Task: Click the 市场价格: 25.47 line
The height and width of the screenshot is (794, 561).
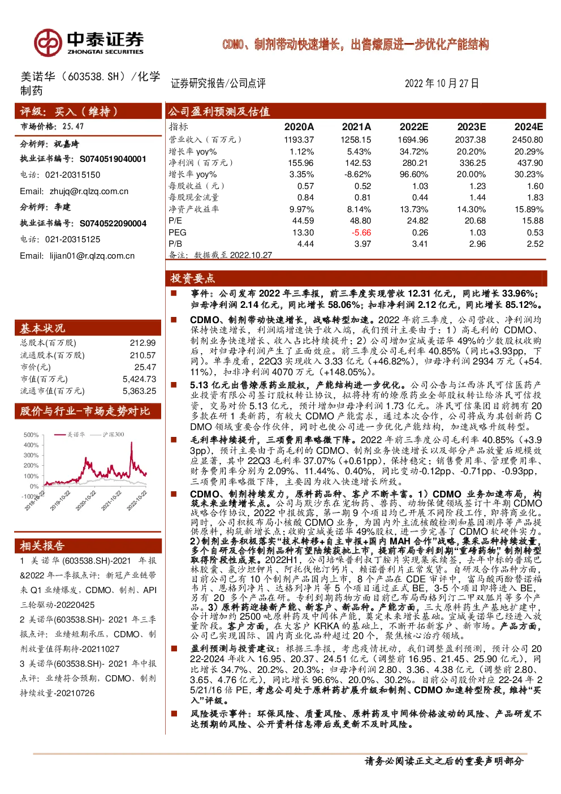Action: (x=52, y=127)
